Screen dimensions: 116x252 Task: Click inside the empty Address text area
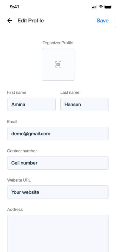58,233
